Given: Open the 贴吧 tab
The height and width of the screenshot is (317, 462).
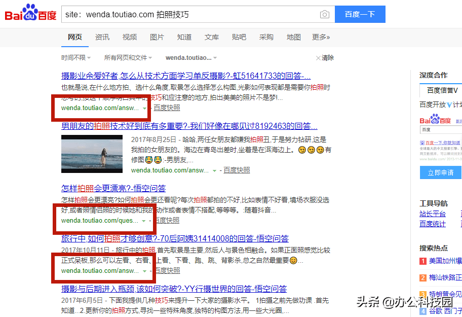Looking at the screenshot, I should [x=239, y=37].
